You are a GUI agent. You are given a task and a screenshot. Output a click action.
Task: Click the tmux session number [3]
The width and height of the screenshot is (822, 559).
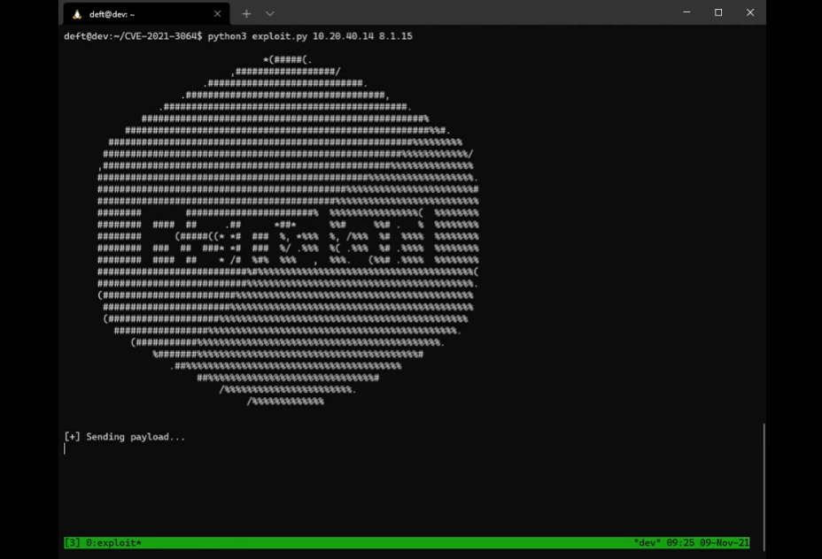73,542
